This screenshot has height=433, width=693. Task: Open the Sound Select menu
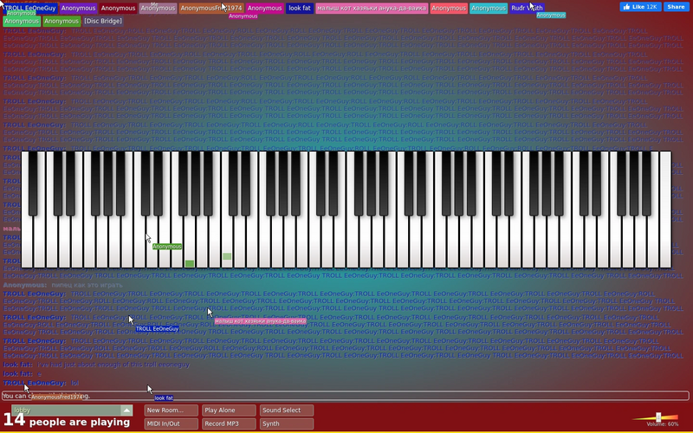(x=287, y=410)
